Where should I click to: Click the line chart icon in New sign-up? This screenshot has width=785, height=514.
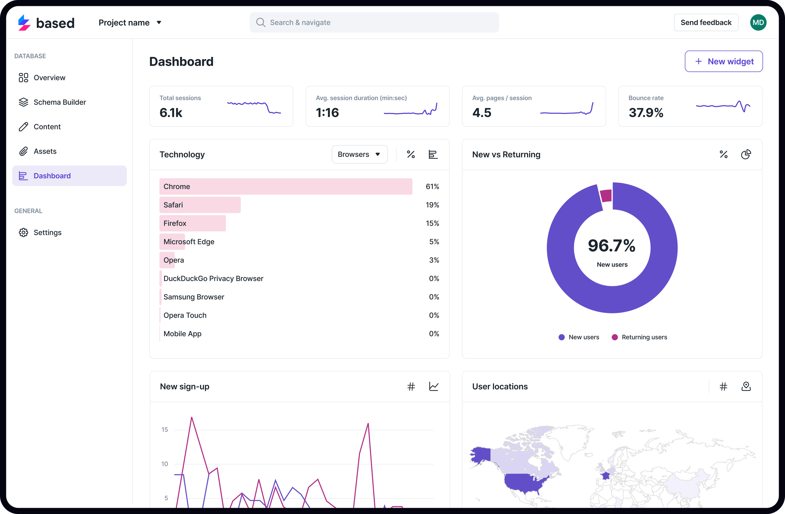(433, 386)
